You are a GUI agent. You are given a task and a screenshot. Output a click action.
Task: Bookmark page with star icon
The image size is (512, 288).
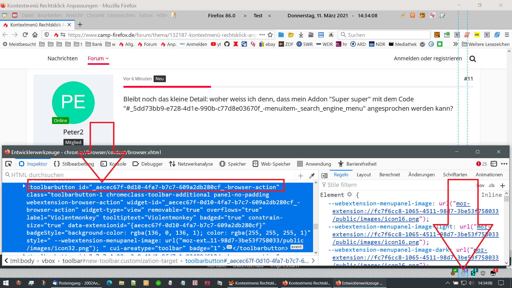pos(270,35)
